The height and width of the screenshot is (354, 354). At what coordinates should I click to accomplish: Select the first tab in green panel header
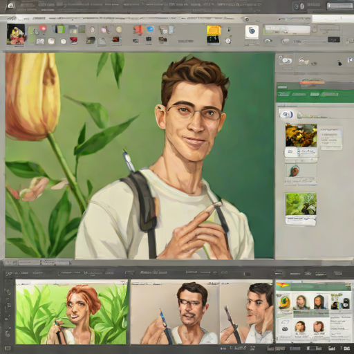(283, 94)
